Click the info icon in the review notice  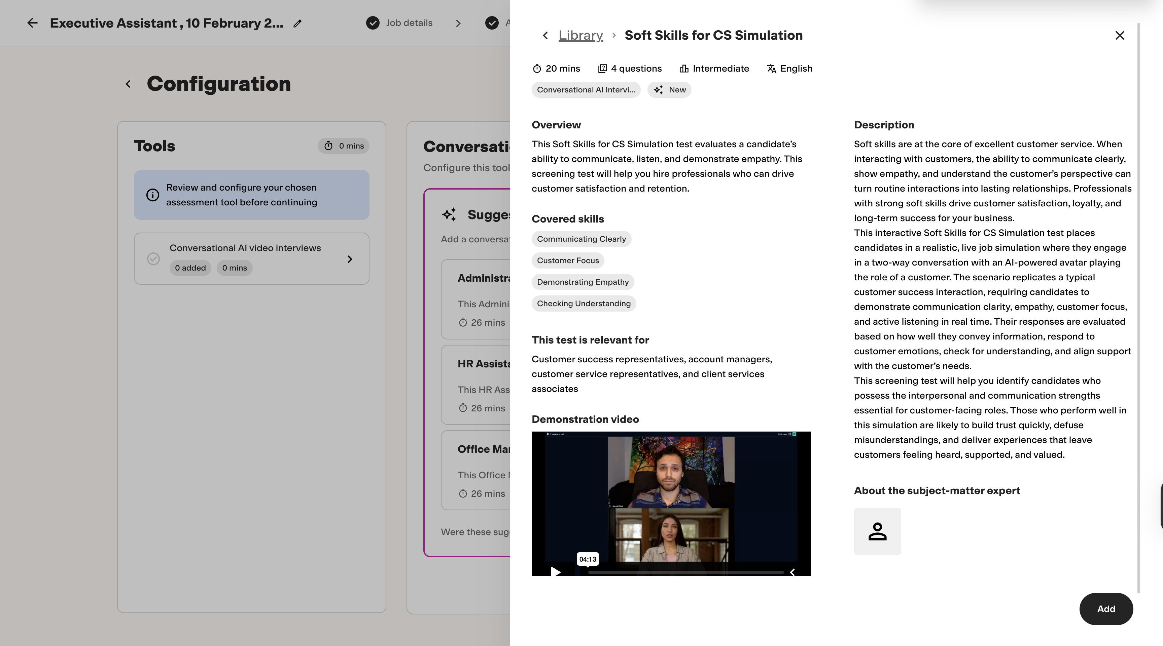pos(152,195)
